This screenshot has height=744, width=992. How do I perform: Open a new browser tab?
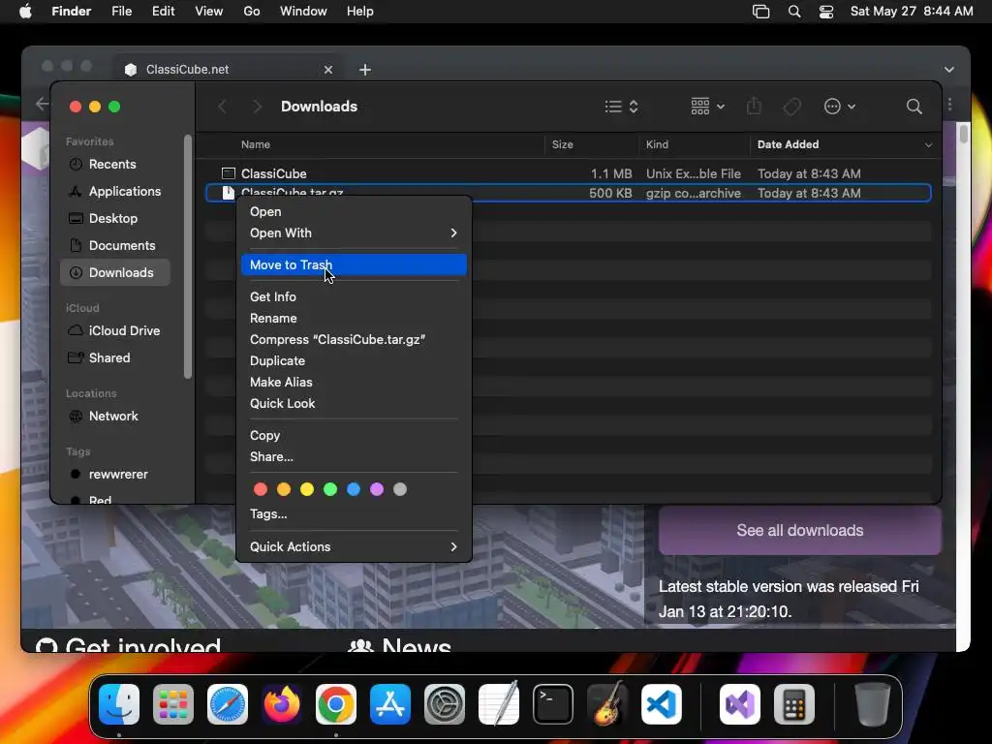[x=365, y=70]
